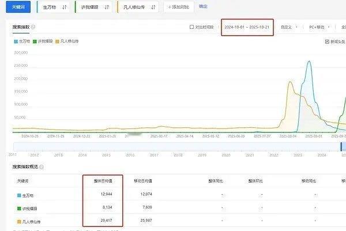Click the 凡人修仙传 row in overview table
This screenshot has height=231, width=346.
[180, 221]
